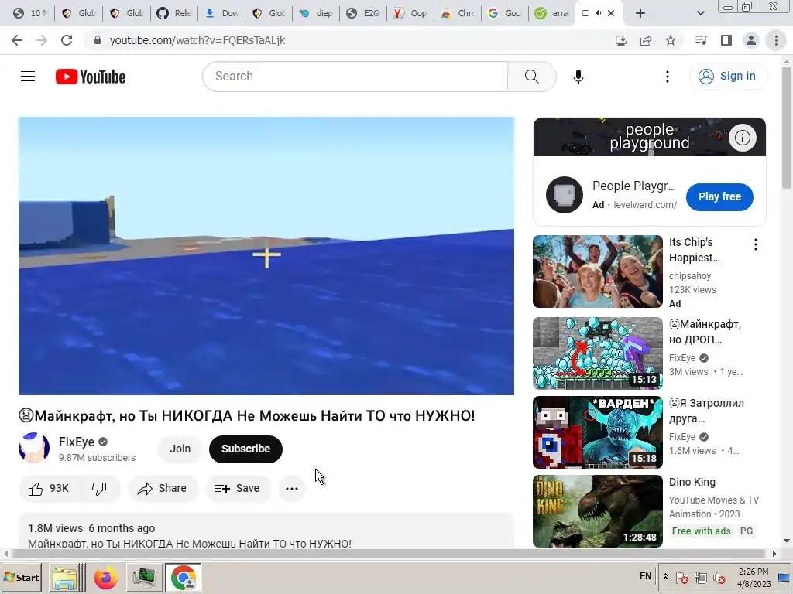Screen dimensions: 793x594
Task: Click the taskbar volume muted icon
Action: tap(719, 577)
